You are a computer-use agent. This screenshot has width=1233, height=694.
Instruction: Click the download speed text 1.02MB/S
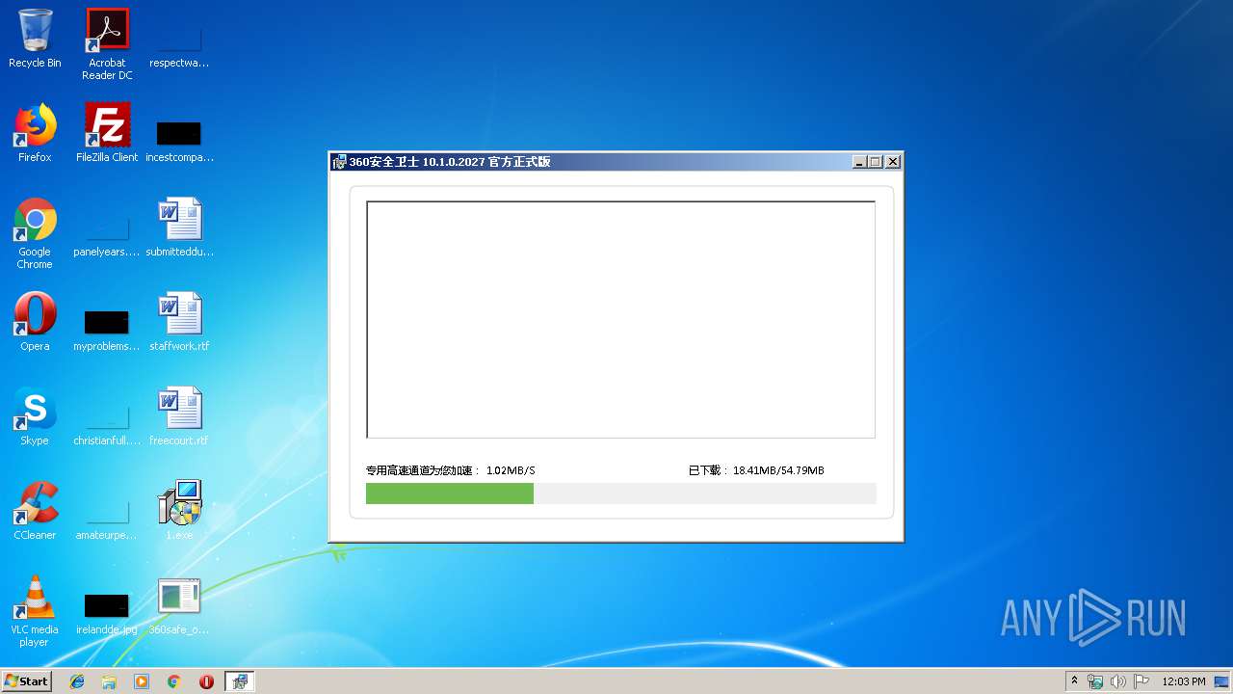[511, 470]
